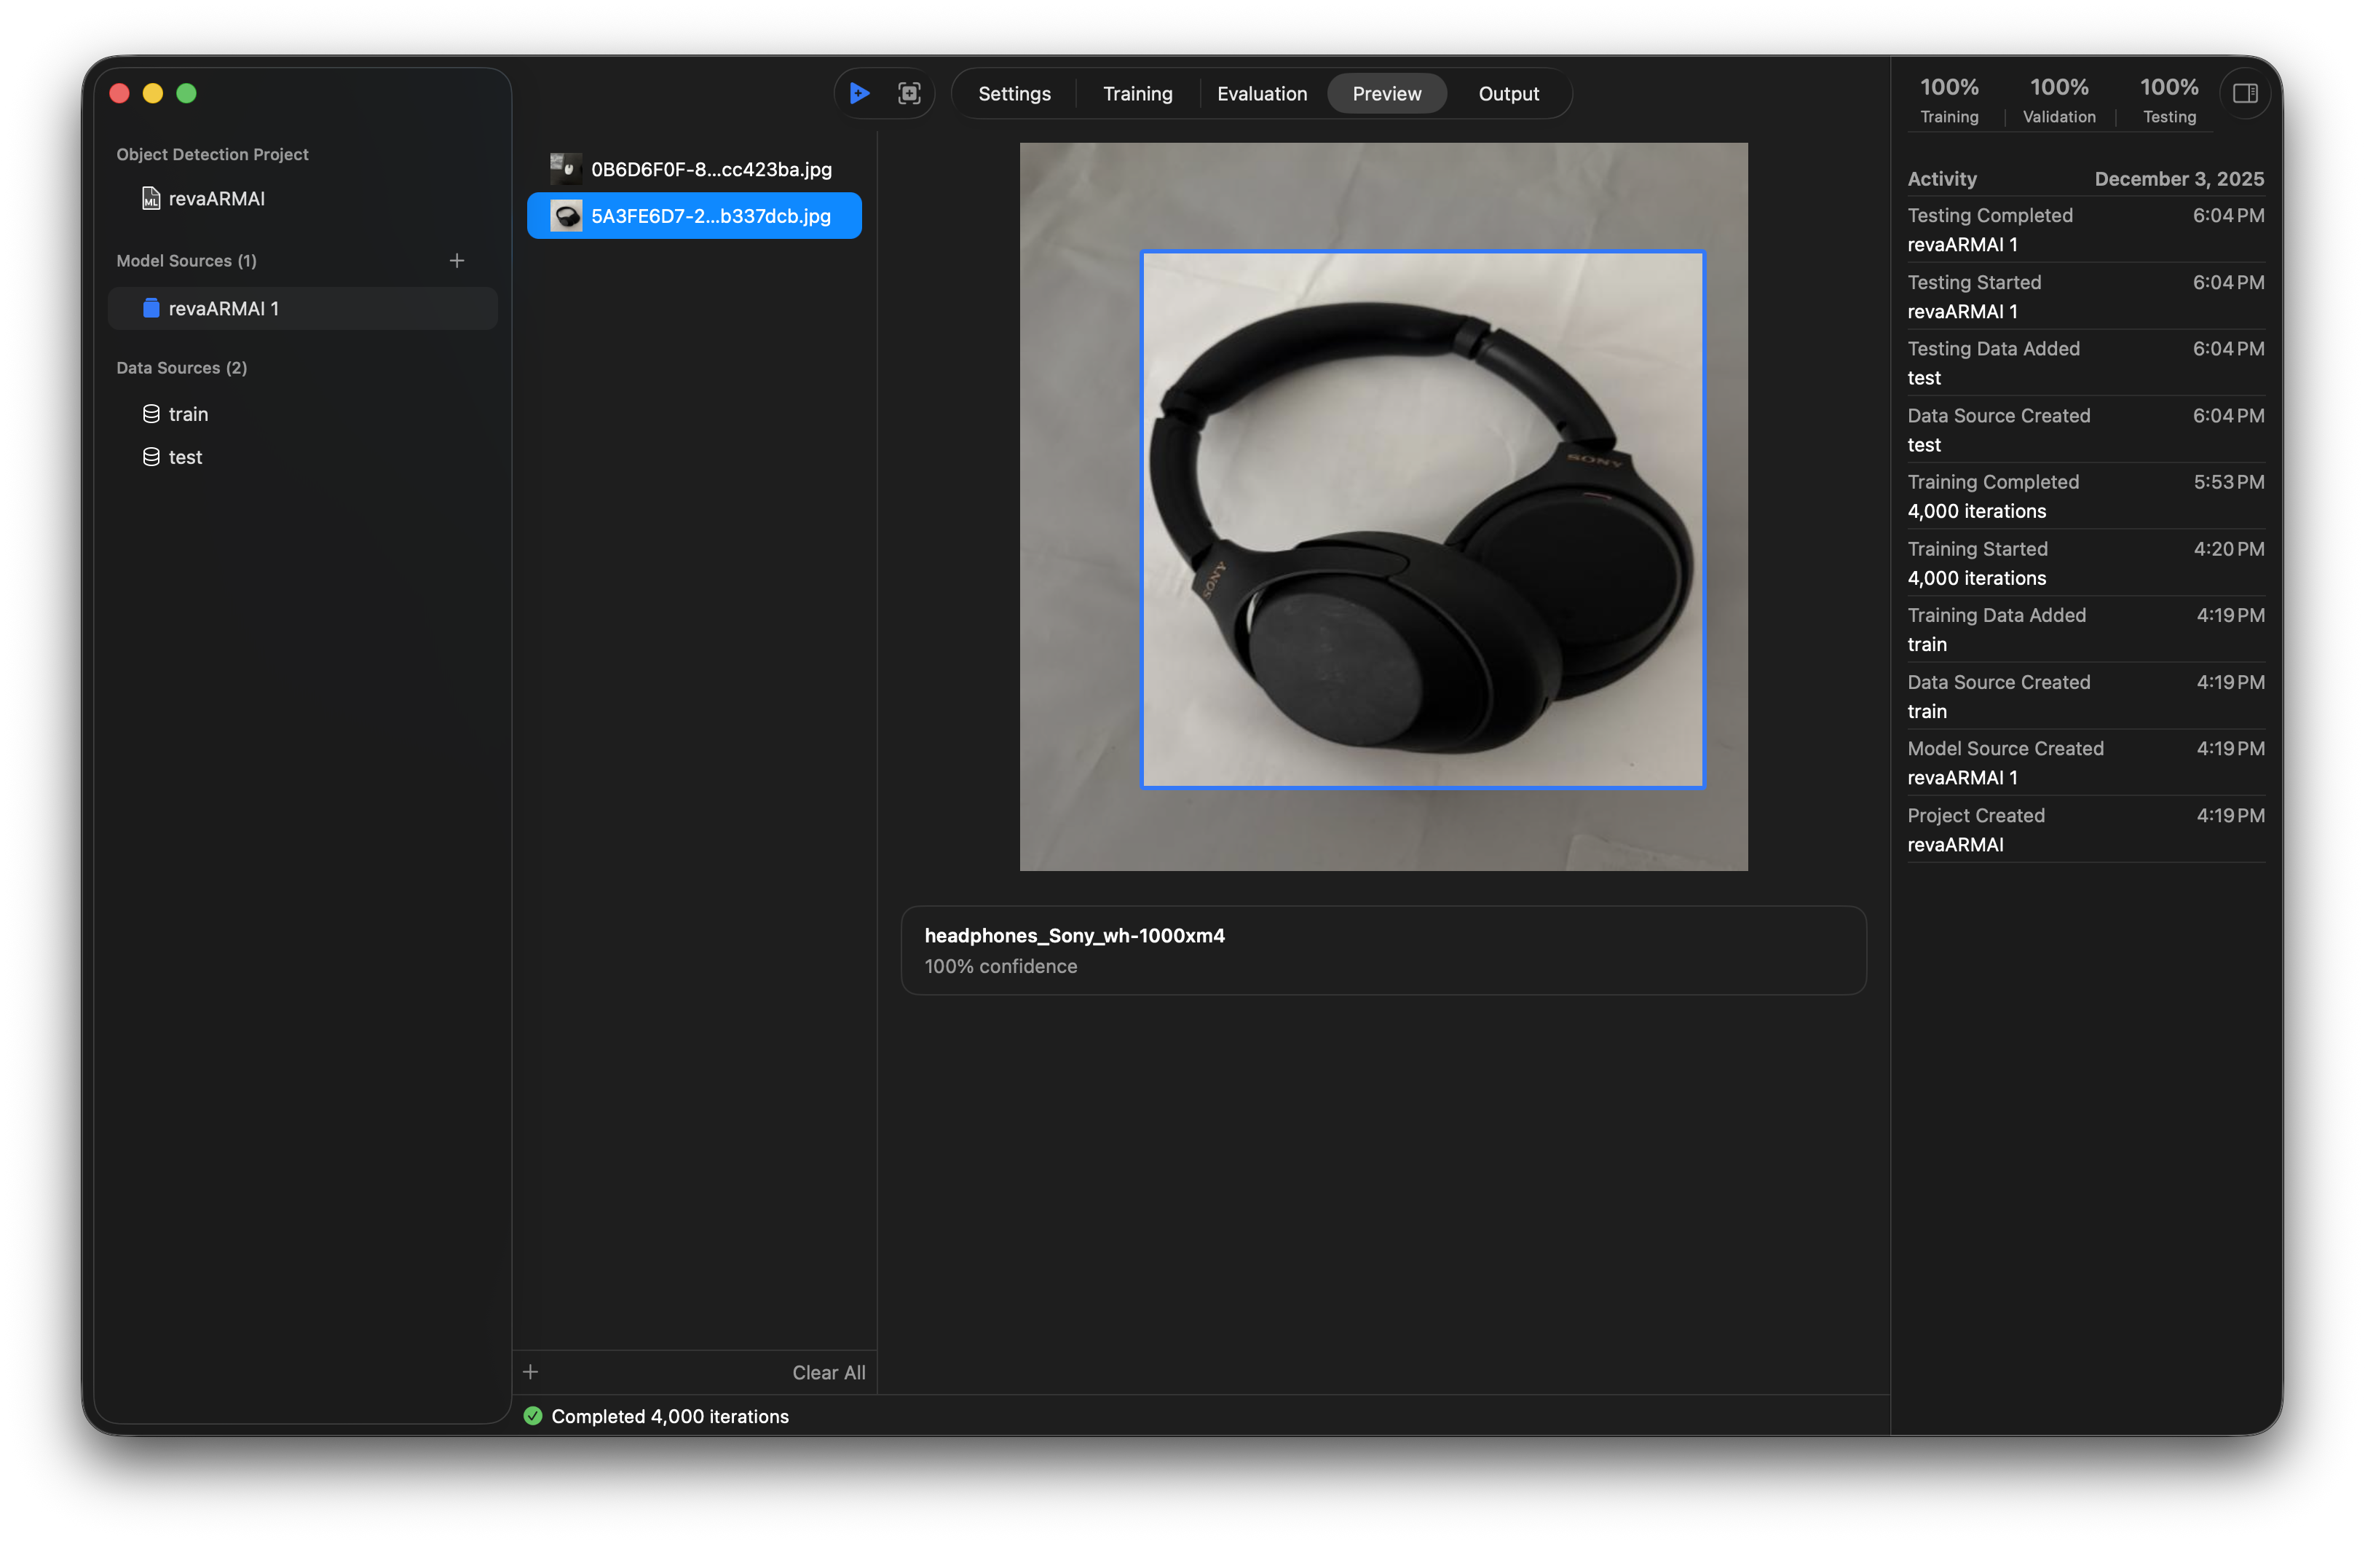Click the blue revaARMAI 1 model icon

[x=151, y=308]
